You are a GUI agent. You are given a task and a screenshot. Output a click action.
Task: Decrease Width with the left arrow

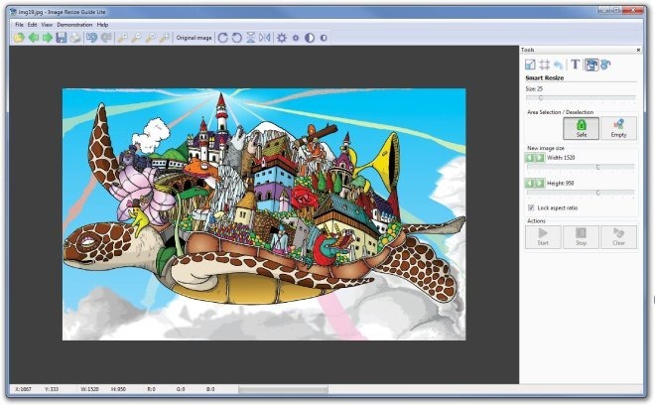point(530,158)
